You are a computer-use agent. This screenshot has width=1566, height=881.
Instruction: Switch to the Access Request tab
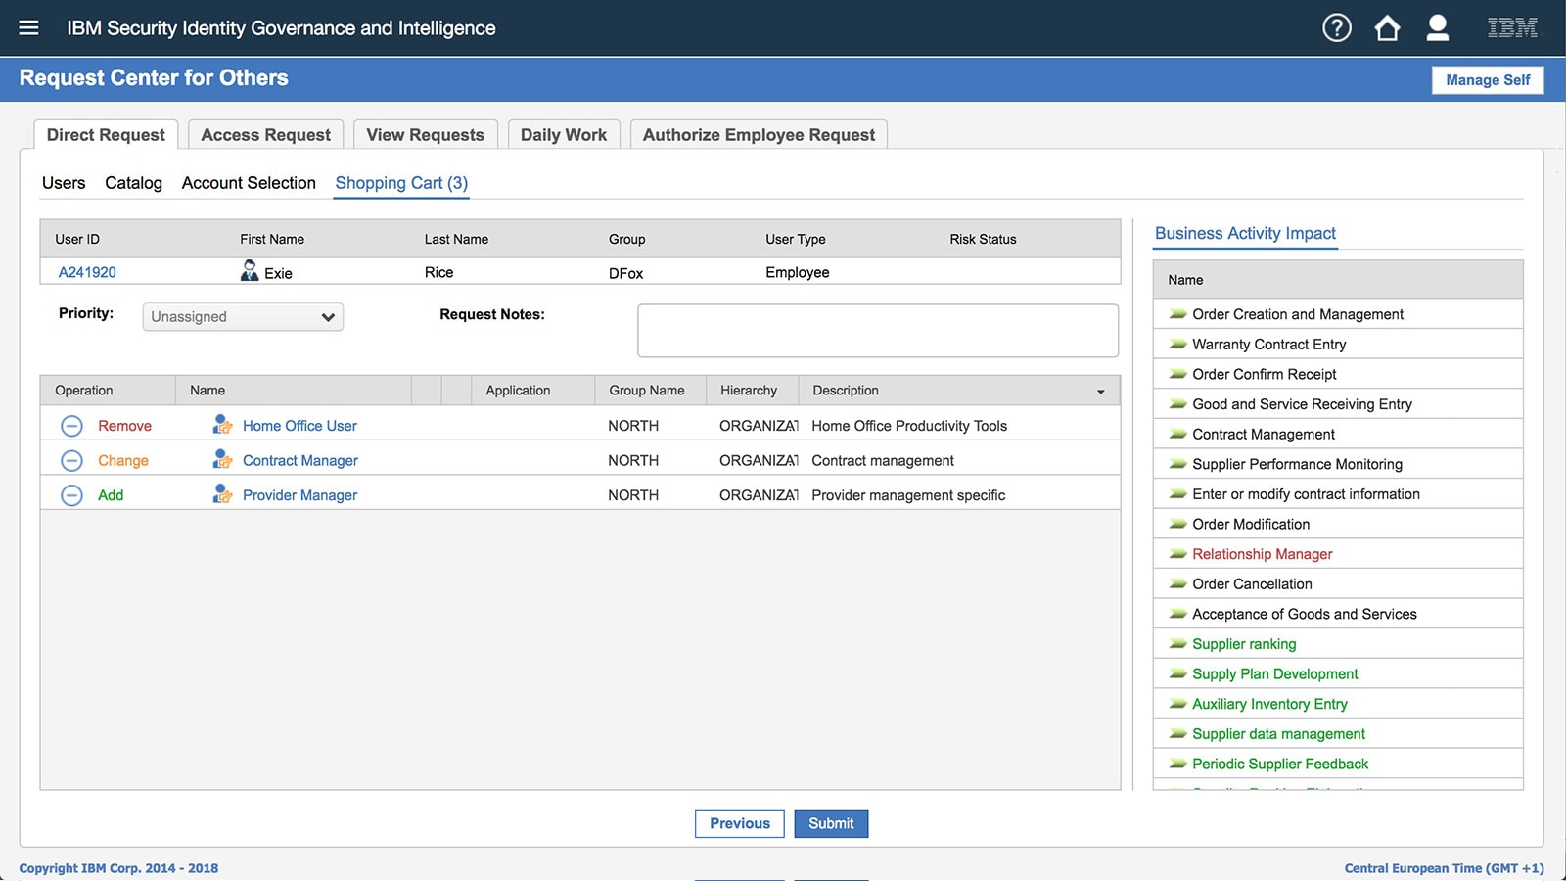265,135
